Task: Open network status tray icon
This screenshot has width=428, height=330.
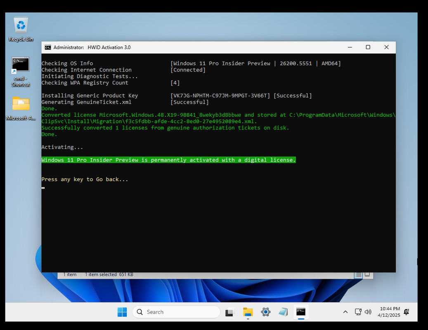Action: tap(358, 312)
